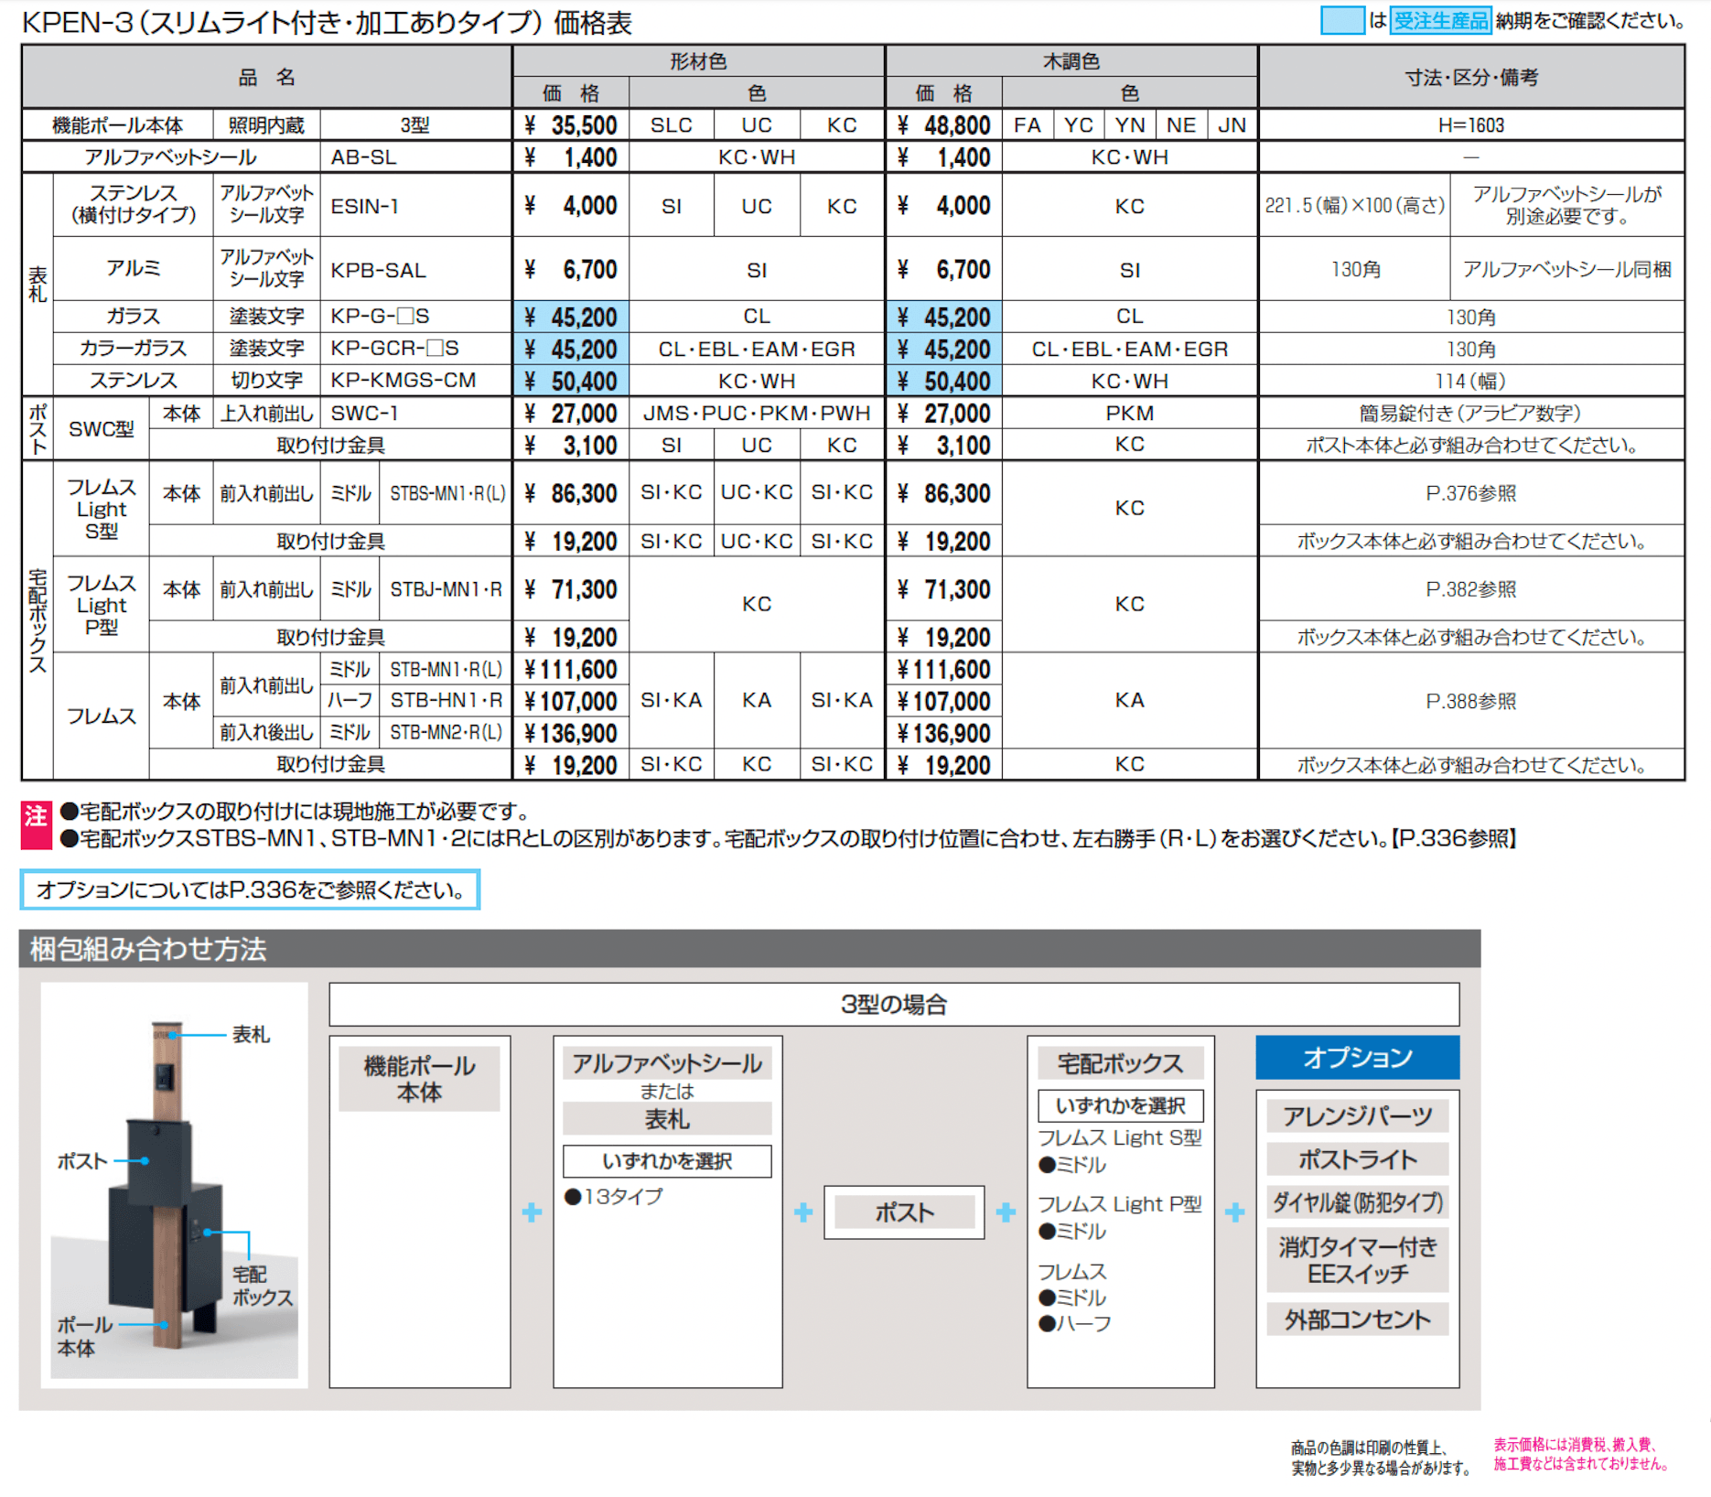Open the 宅配ボックス いずれかを選択 selector

1121,1105
